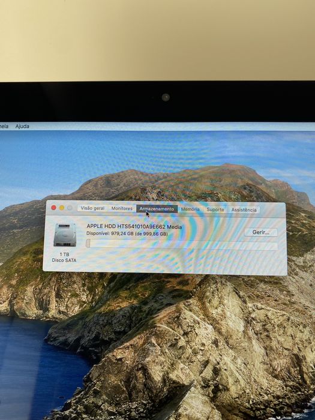Click the Disco SATA label
Viewport: 315px width, 420px height.
[x=64, y=260]
